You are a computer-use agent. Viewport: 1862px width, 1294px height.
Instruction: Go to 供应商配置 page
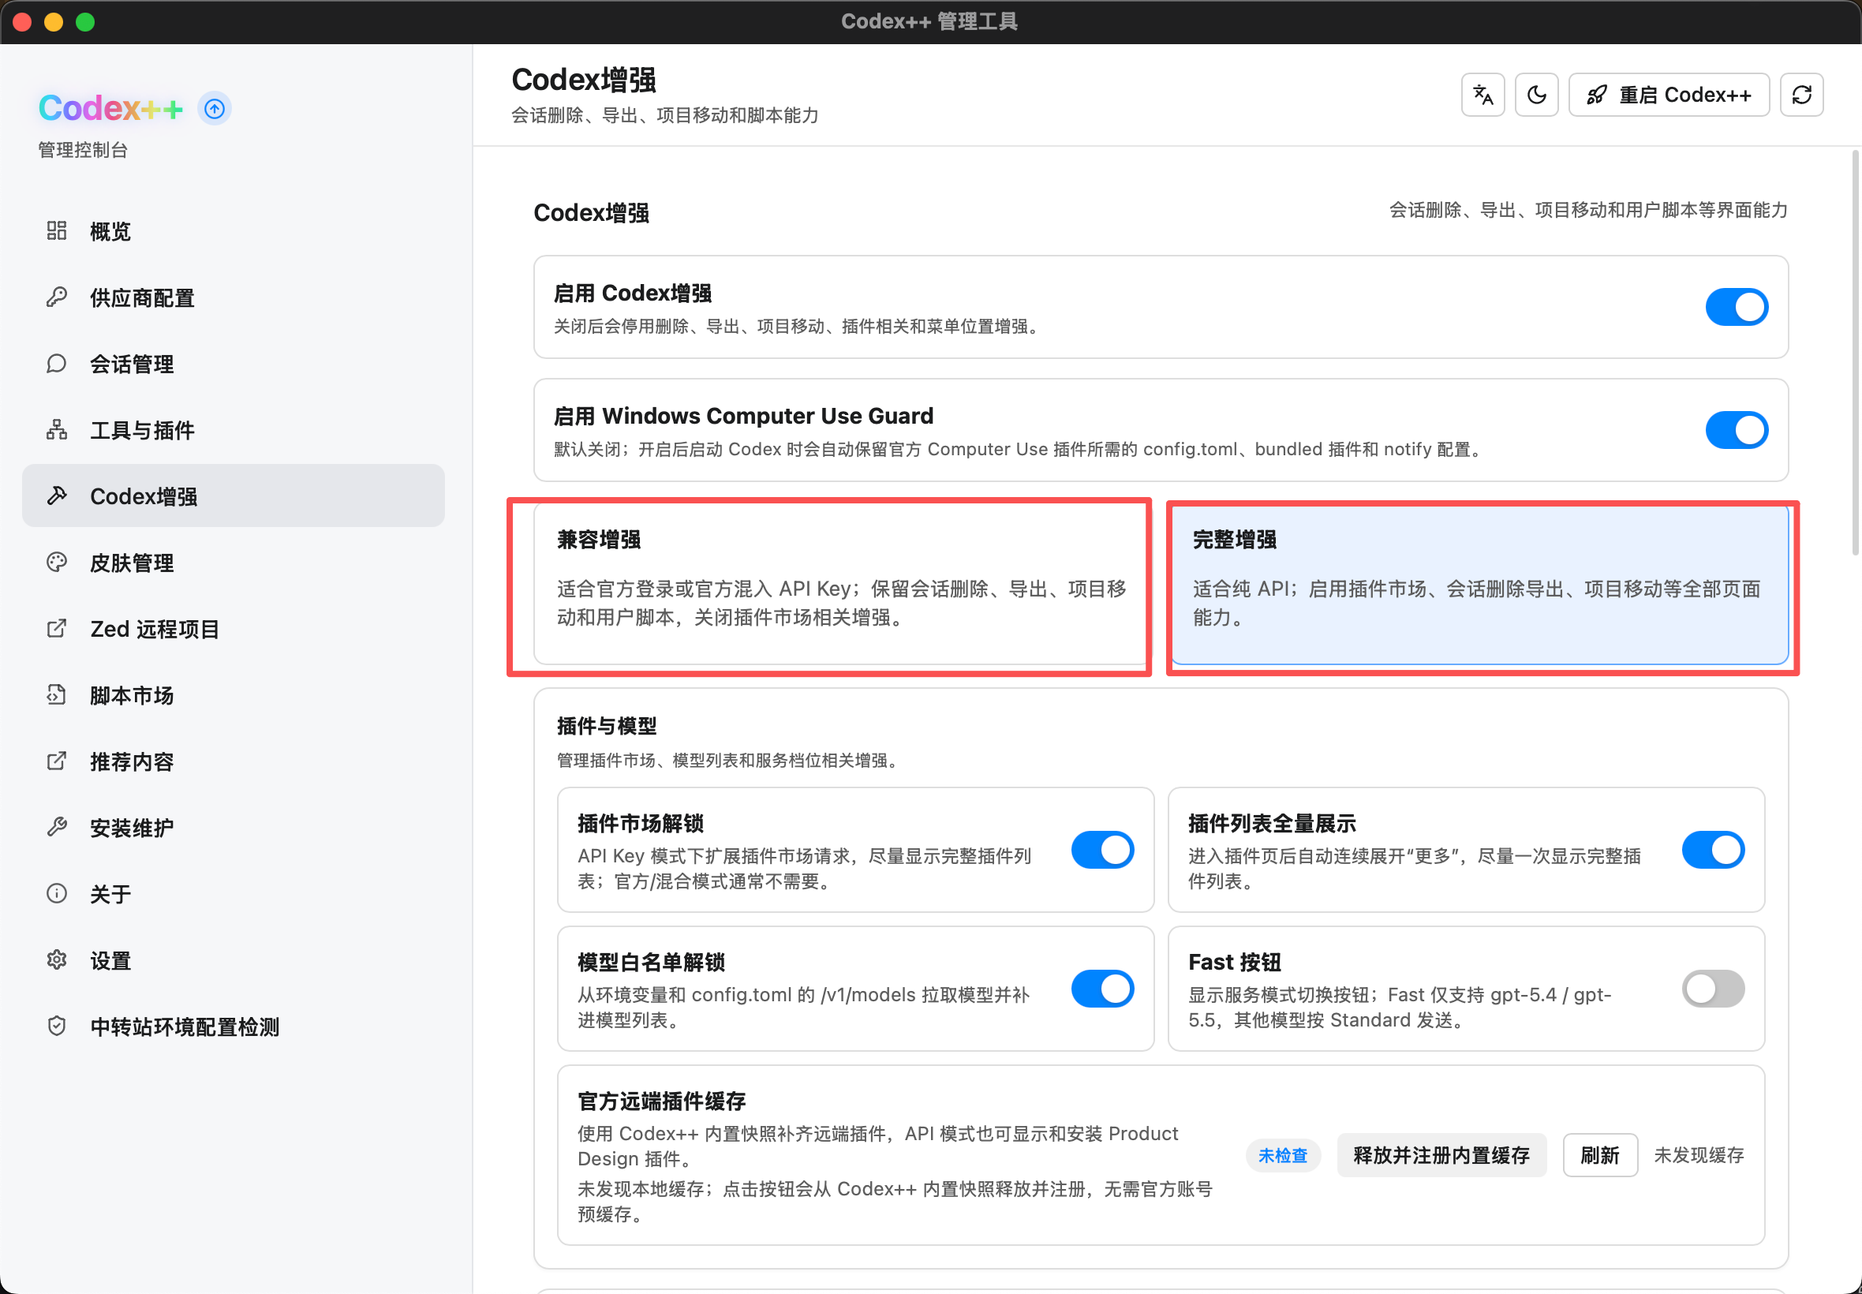point(234,297)
